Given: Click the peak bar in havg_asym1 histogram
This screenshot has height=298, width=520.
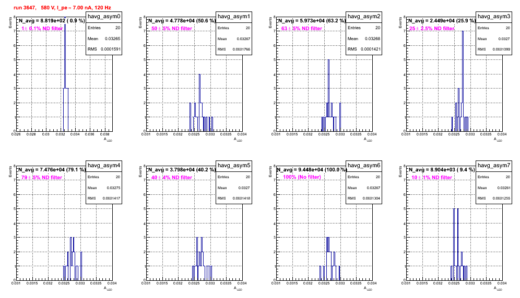Looking at the screenshot, I should (x=199, y=103).
